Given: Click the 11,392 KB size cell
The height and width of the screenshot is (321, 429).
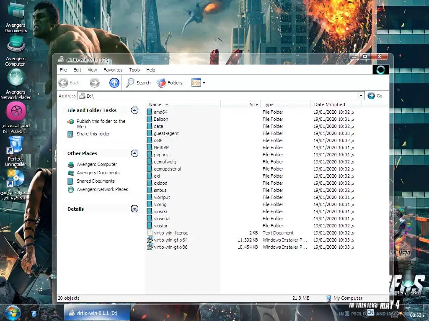Looking at the screenshot, I should pos(248,240).
